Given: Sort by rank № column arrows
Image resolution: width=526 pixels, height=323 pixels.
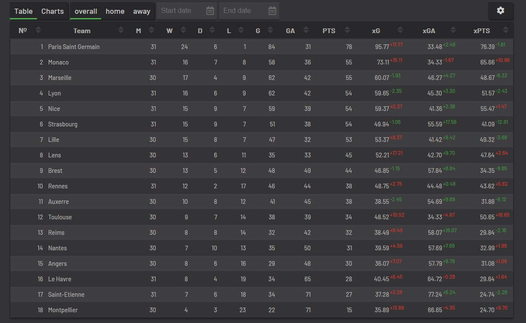Looking at the screenshot, I should [39, 30].
